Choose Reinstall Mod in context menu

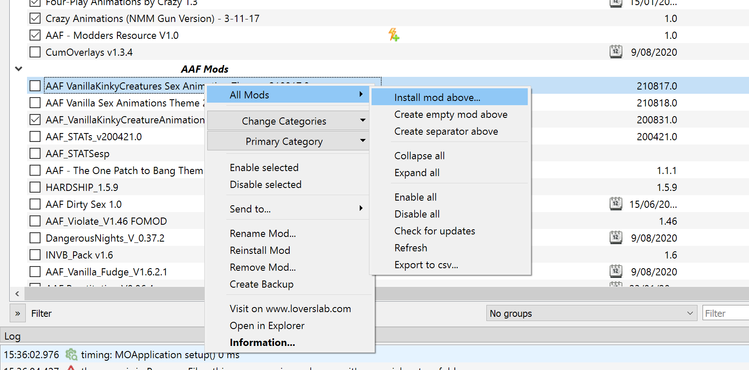pyautogui.click(x=260, y=250)
